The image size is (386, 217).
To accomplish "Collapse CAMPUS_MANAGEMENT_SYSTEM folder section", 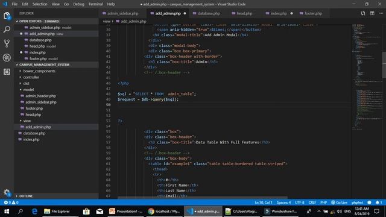I will click(x=56, y=64).
